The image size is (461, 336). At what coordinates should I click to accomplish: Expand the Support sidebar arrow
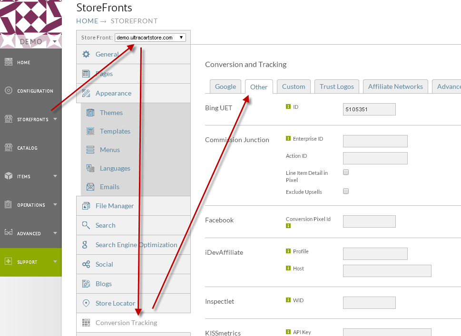click(55, 261)
